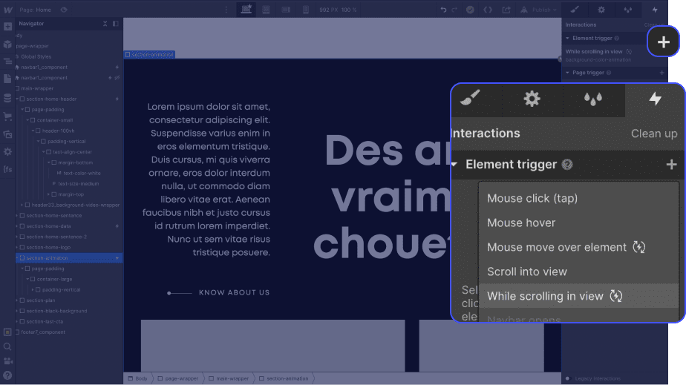The width and height of the screenshot is (686, 385).
Task: Open the Components cube panel
Action: point(7,45)
